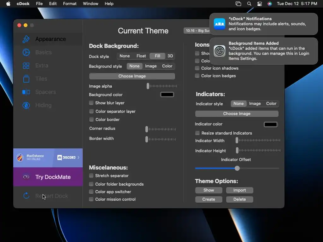Open the Window menu
Screen dimensions: 323x242
pyautogui.click(x=91, y=4)
